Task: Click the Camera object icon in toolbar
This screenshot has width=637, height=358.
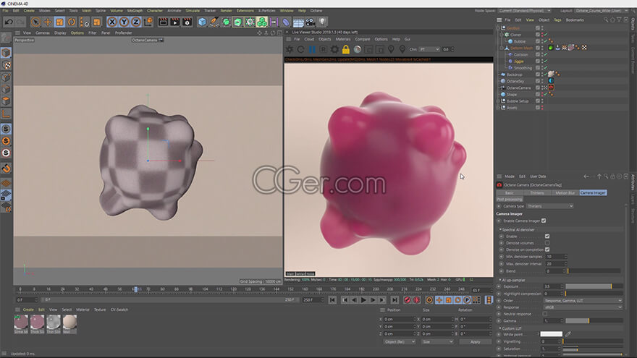Action: [x=310, y=22]
